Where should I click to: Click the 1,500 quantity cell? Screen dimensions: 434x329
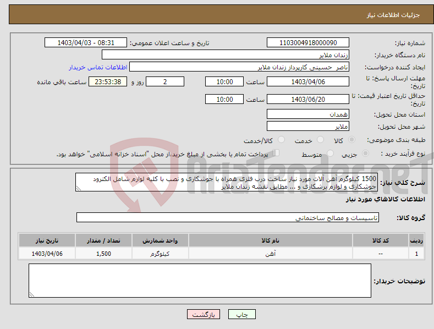[103, 254]
